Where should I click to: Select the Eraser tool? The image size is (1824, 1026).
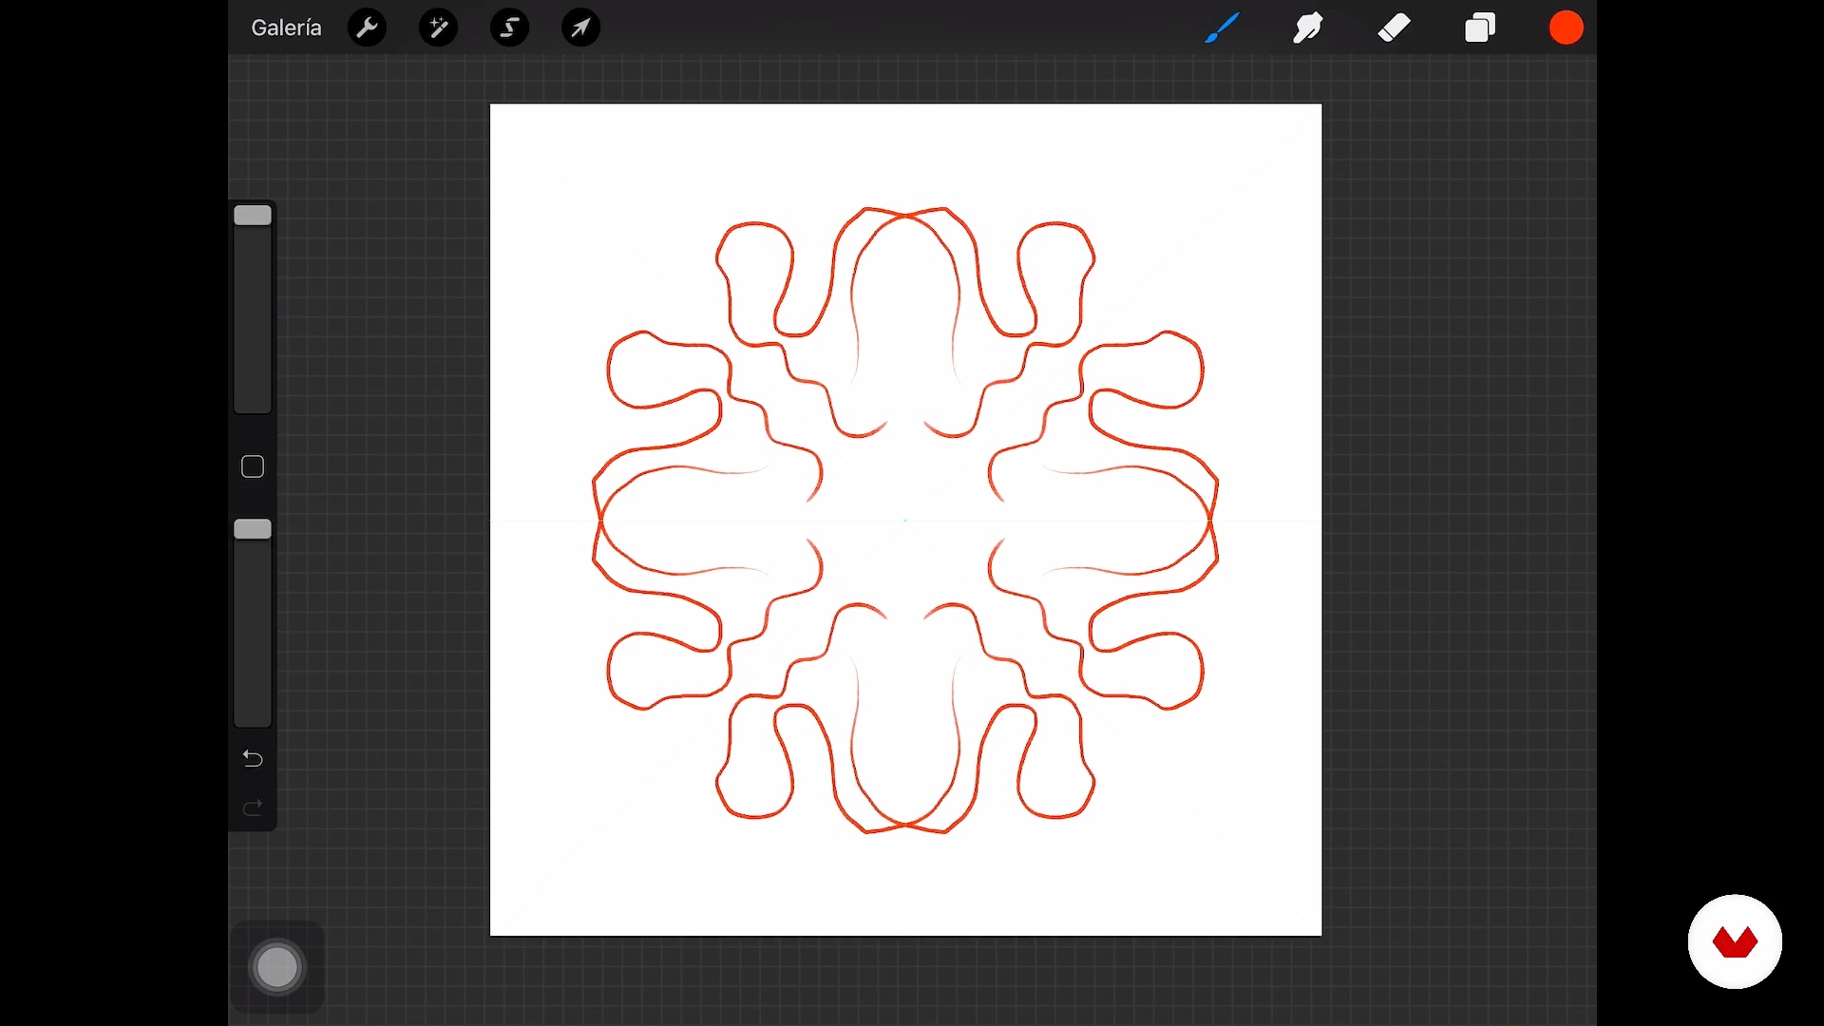(x=1395, y=28)
